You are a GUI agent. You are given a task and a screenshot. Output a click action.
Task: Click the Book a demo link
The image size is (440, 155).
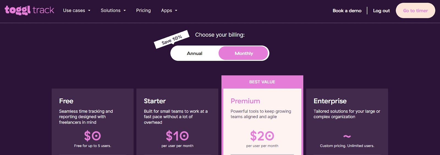click(x=347, y=11)
